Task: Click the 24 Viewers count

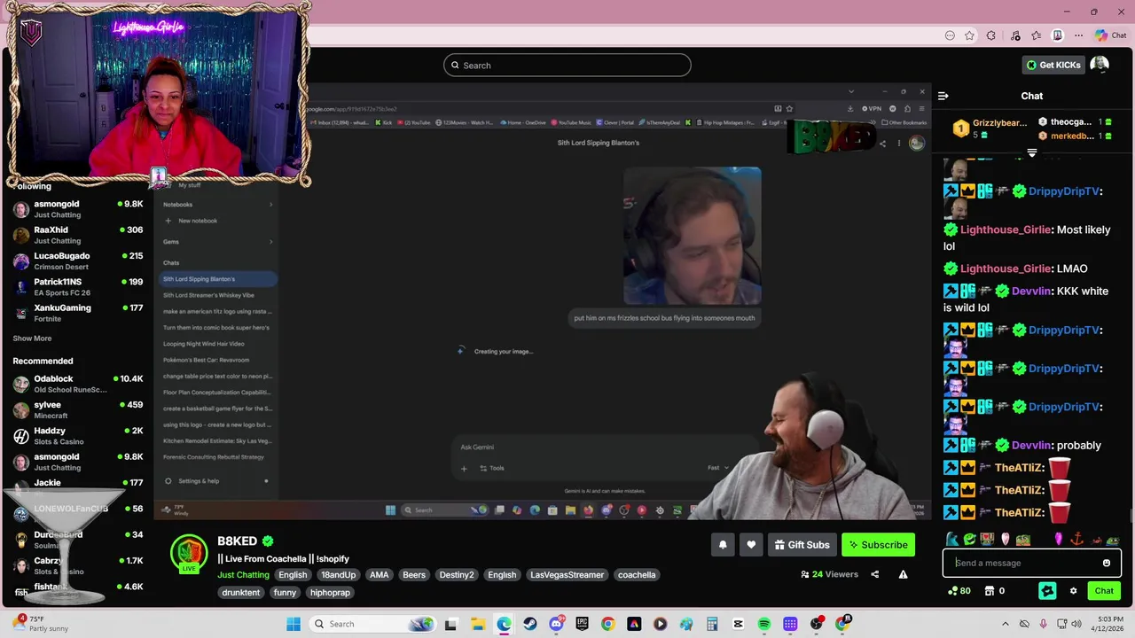Action: (x=829, y=574)
